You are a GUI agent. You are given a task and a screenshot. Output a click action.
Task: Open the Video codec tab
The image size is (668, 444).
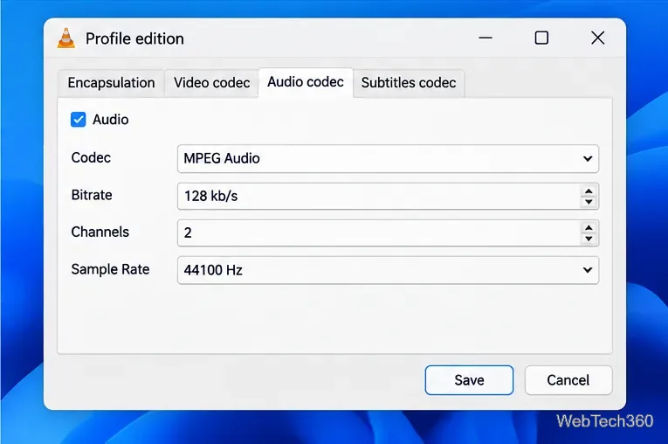click(211, 83)
